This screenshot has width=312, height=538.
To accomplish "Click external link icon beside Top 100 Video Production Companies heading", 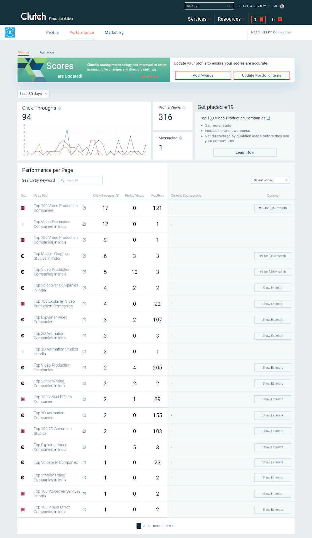I will tap(268, 118).
